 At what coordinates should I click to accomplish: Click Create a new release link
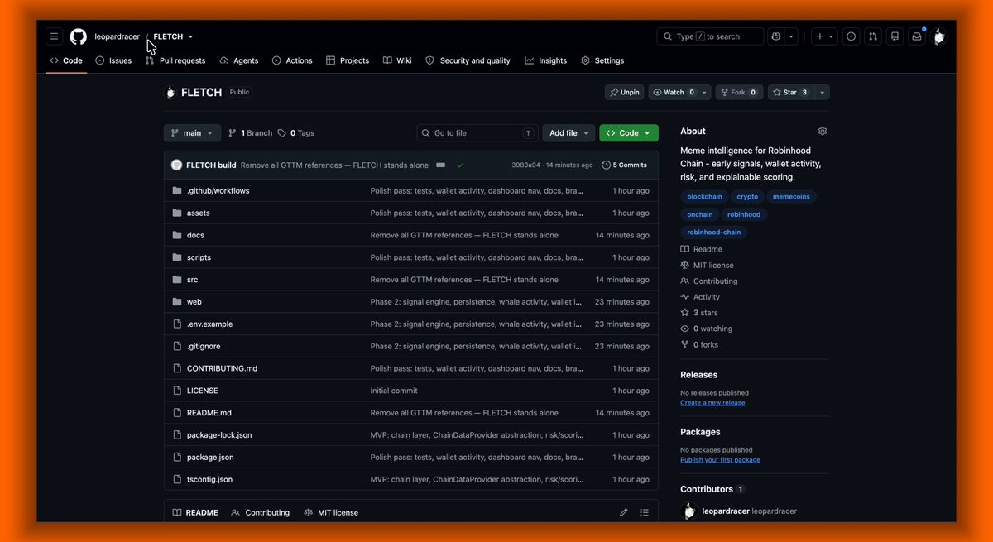click(712, 403)
